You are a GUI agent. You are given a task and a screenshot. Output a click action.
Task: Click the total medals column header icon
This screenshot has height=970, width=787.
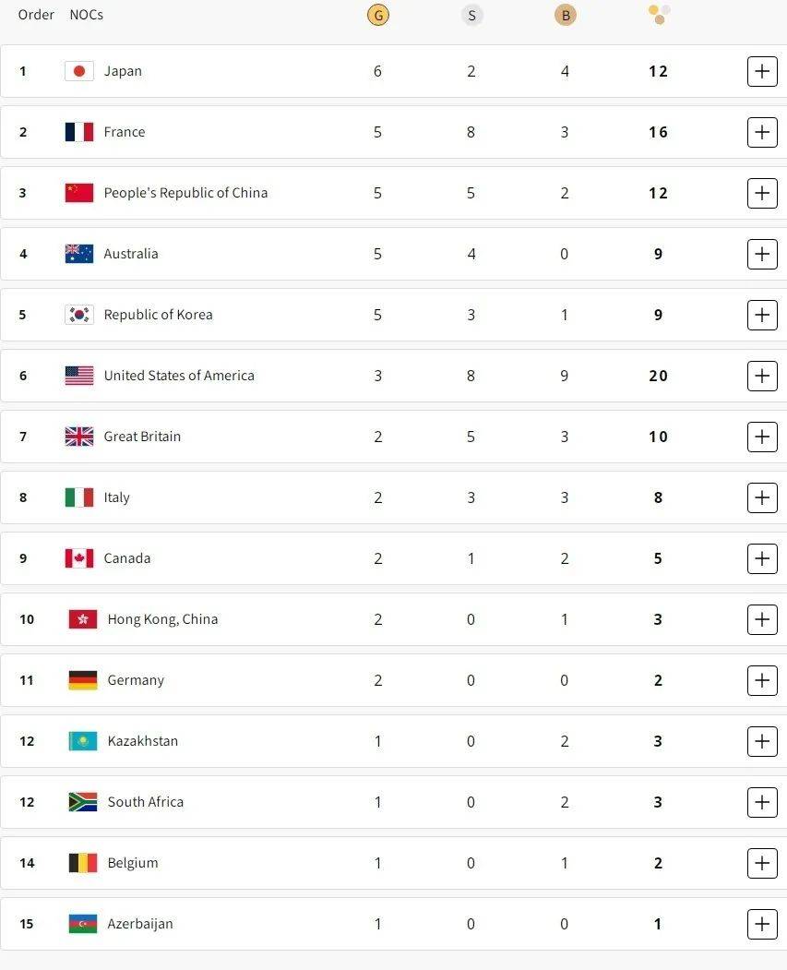click(x=659, y=14)
